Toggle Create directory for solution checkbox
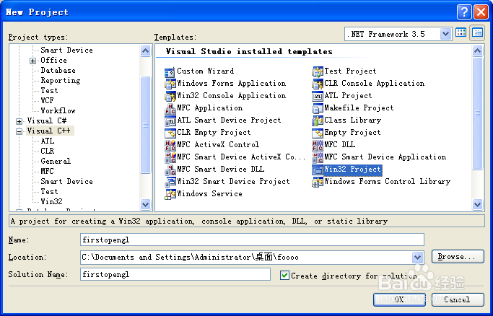This screenshot has width=493, height=316. tap(284, 276)
